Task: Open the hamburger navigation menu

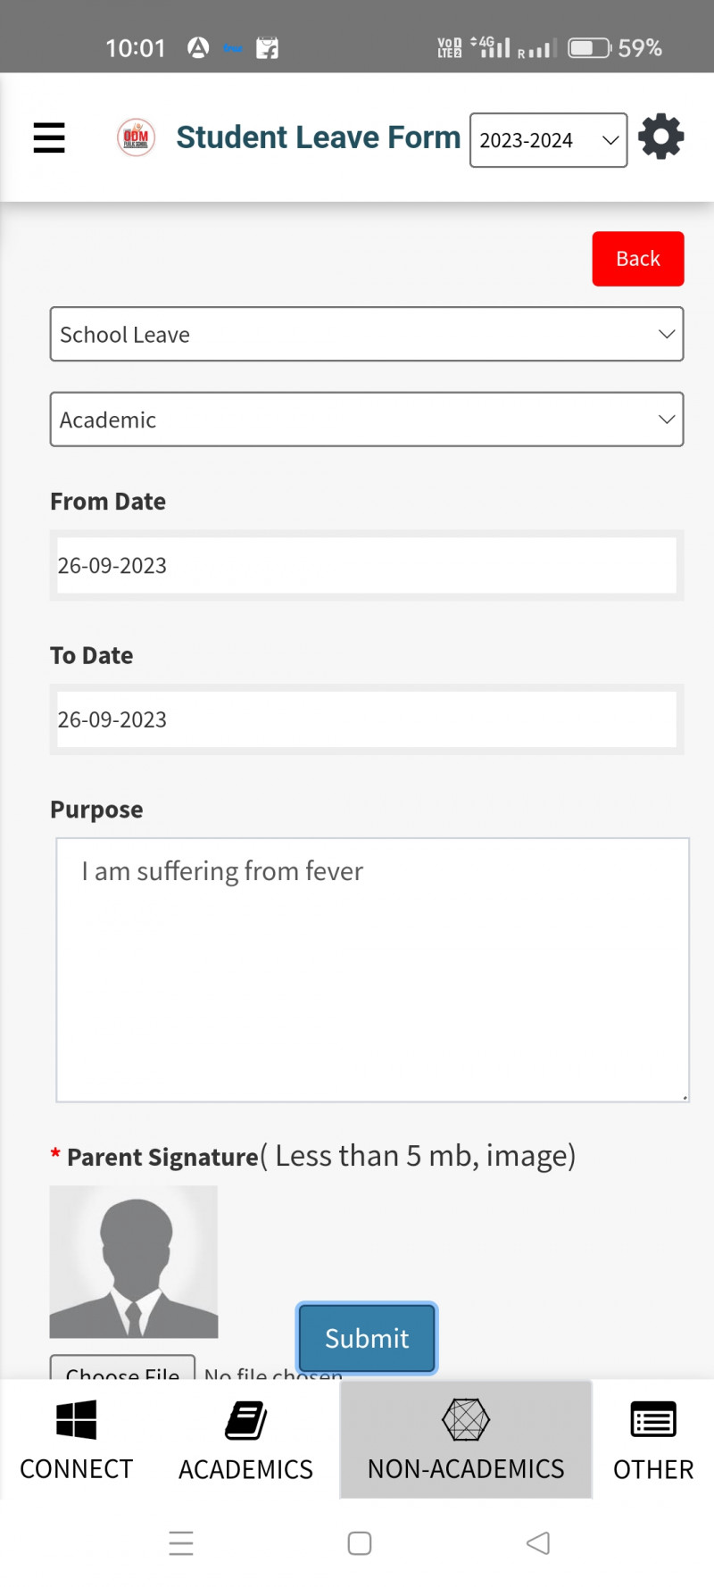Action: (x=49, y=137)
